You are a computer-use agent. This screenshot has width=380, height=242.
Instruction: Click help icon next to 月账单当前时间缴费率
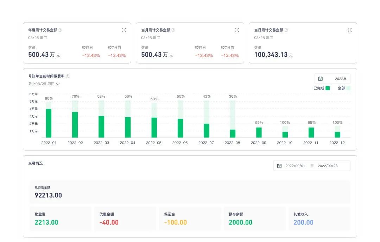point(68,76)
